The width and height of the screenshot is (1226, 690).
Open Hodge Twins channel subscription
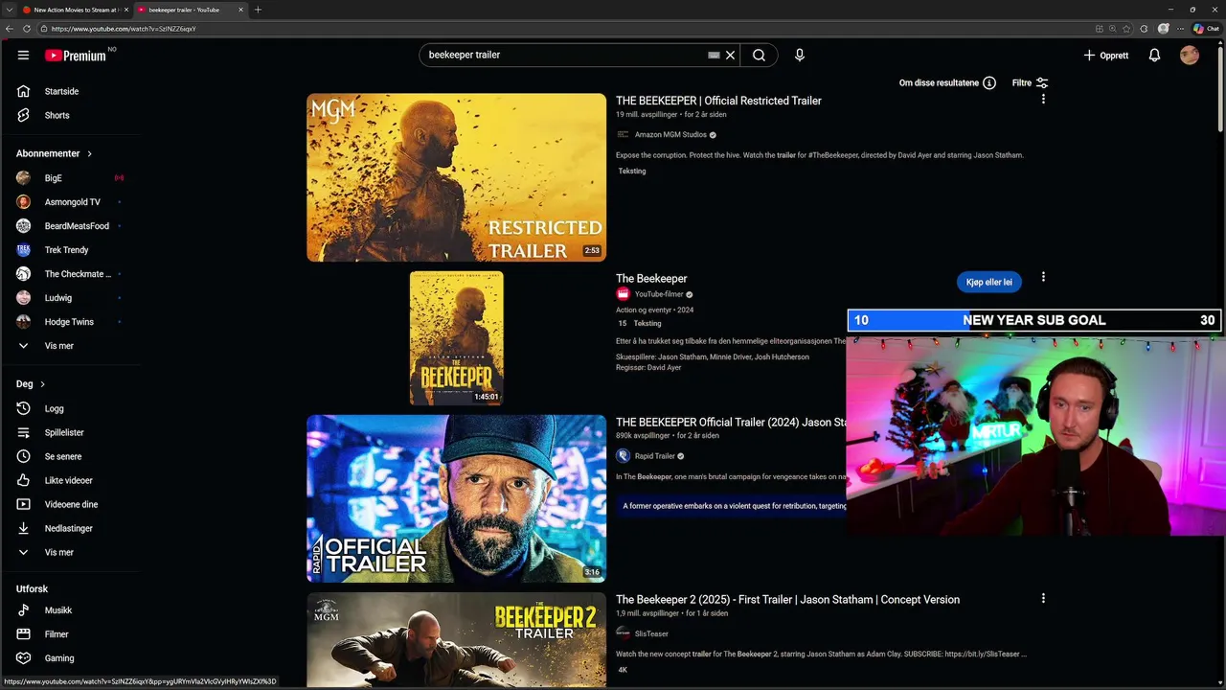pos(71,322)
